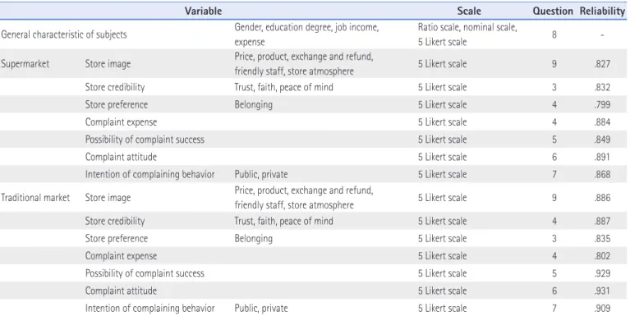Click 'Store preference' in the .835 row

[x=117, y=239]
